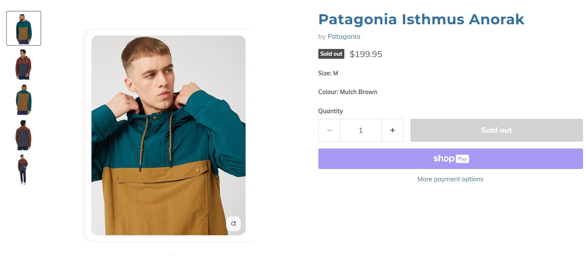Click the image zoom magnifier icon

point(233,223)
